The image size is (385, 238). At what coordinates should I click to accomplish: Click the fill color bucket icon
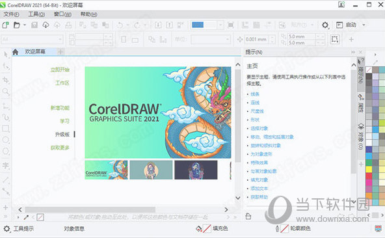[198, 229]
